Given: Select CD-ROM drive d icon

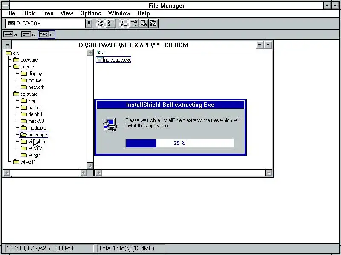Looking at the screenshot, I should [x=46, y=34].
